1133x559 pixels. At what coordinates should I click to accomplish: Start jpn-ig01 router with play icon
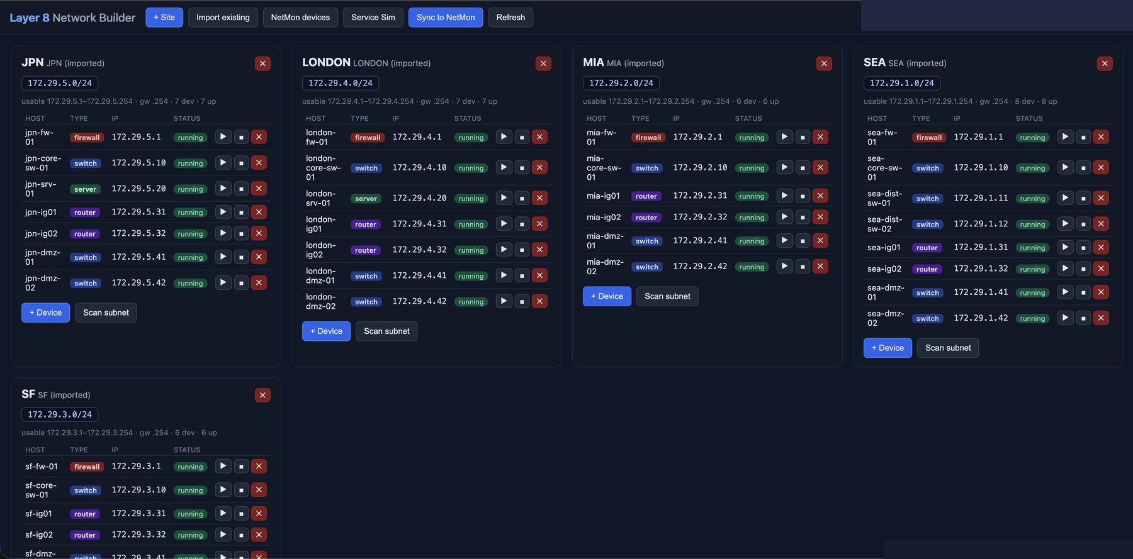[223, 212]
